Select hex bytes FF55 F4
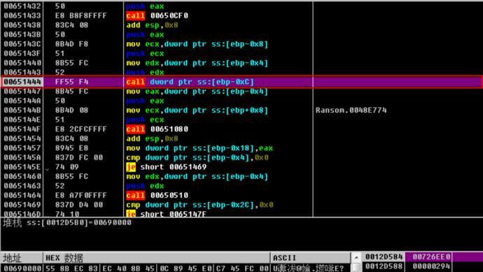 point(72,82)
